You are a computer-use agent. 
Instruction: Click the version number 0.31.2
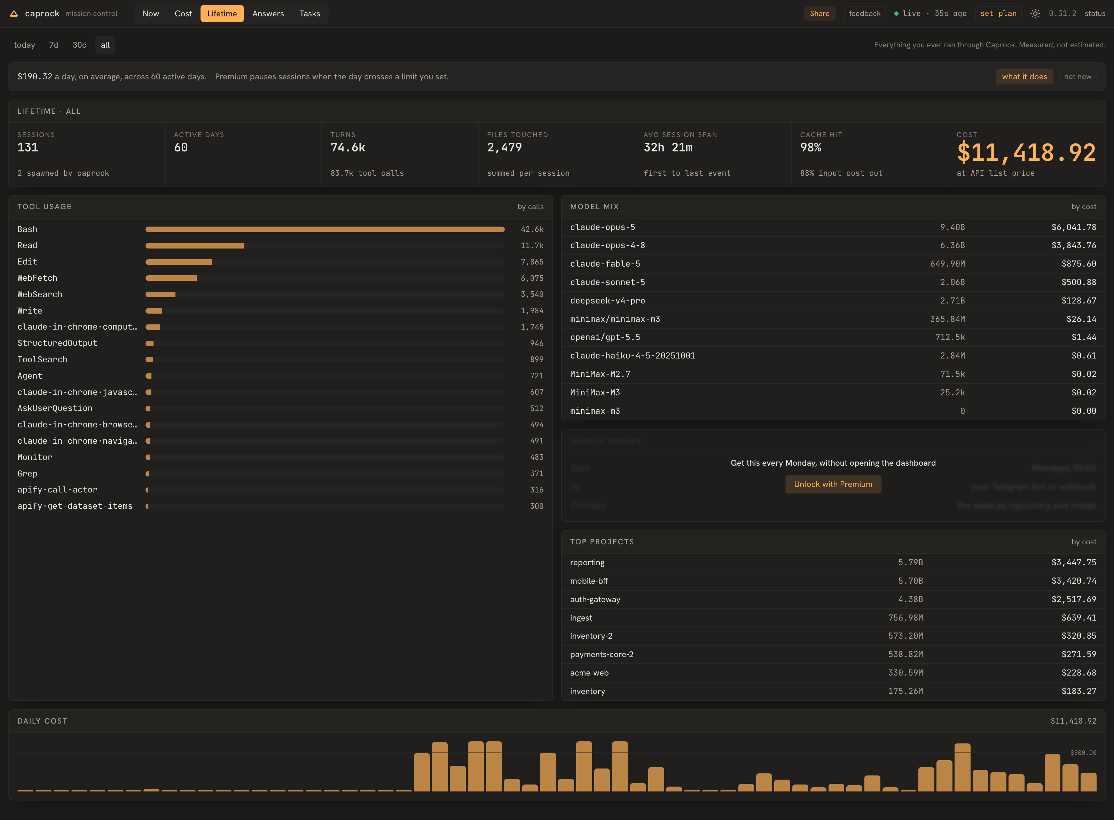click(1062, 14)
